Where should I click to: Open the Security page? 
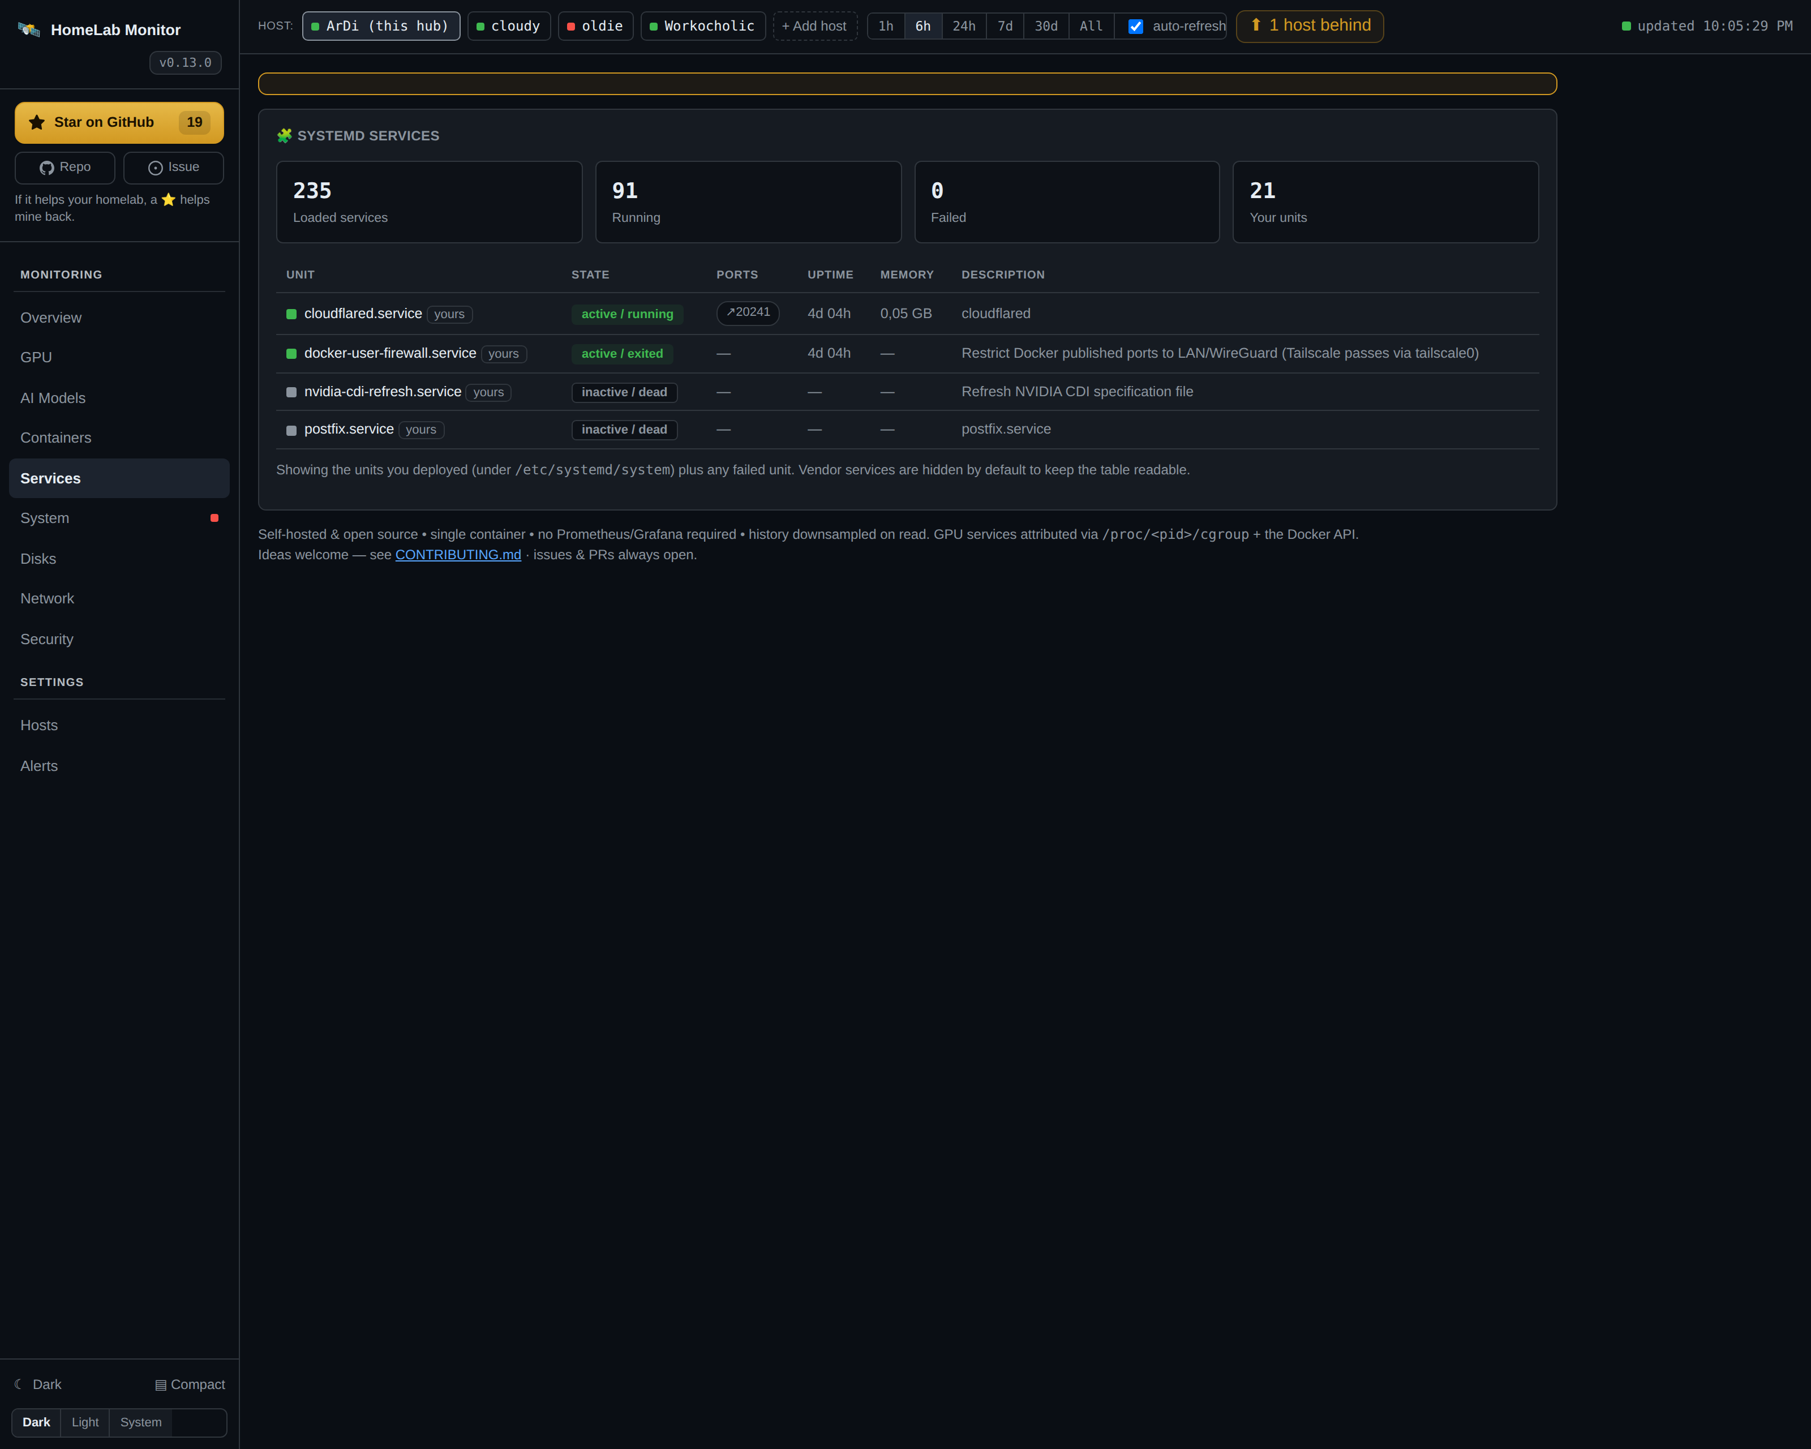(119, 639)
